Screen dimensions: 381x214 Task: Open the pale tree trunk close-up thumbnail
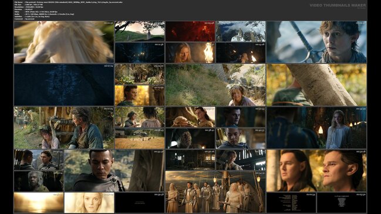click(x=316, y=84)
